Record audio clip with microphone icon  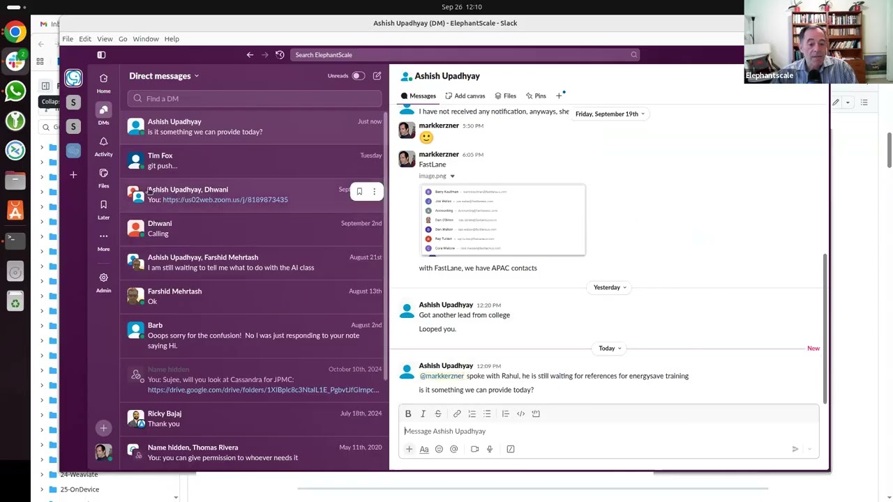(x=490, y=449)
